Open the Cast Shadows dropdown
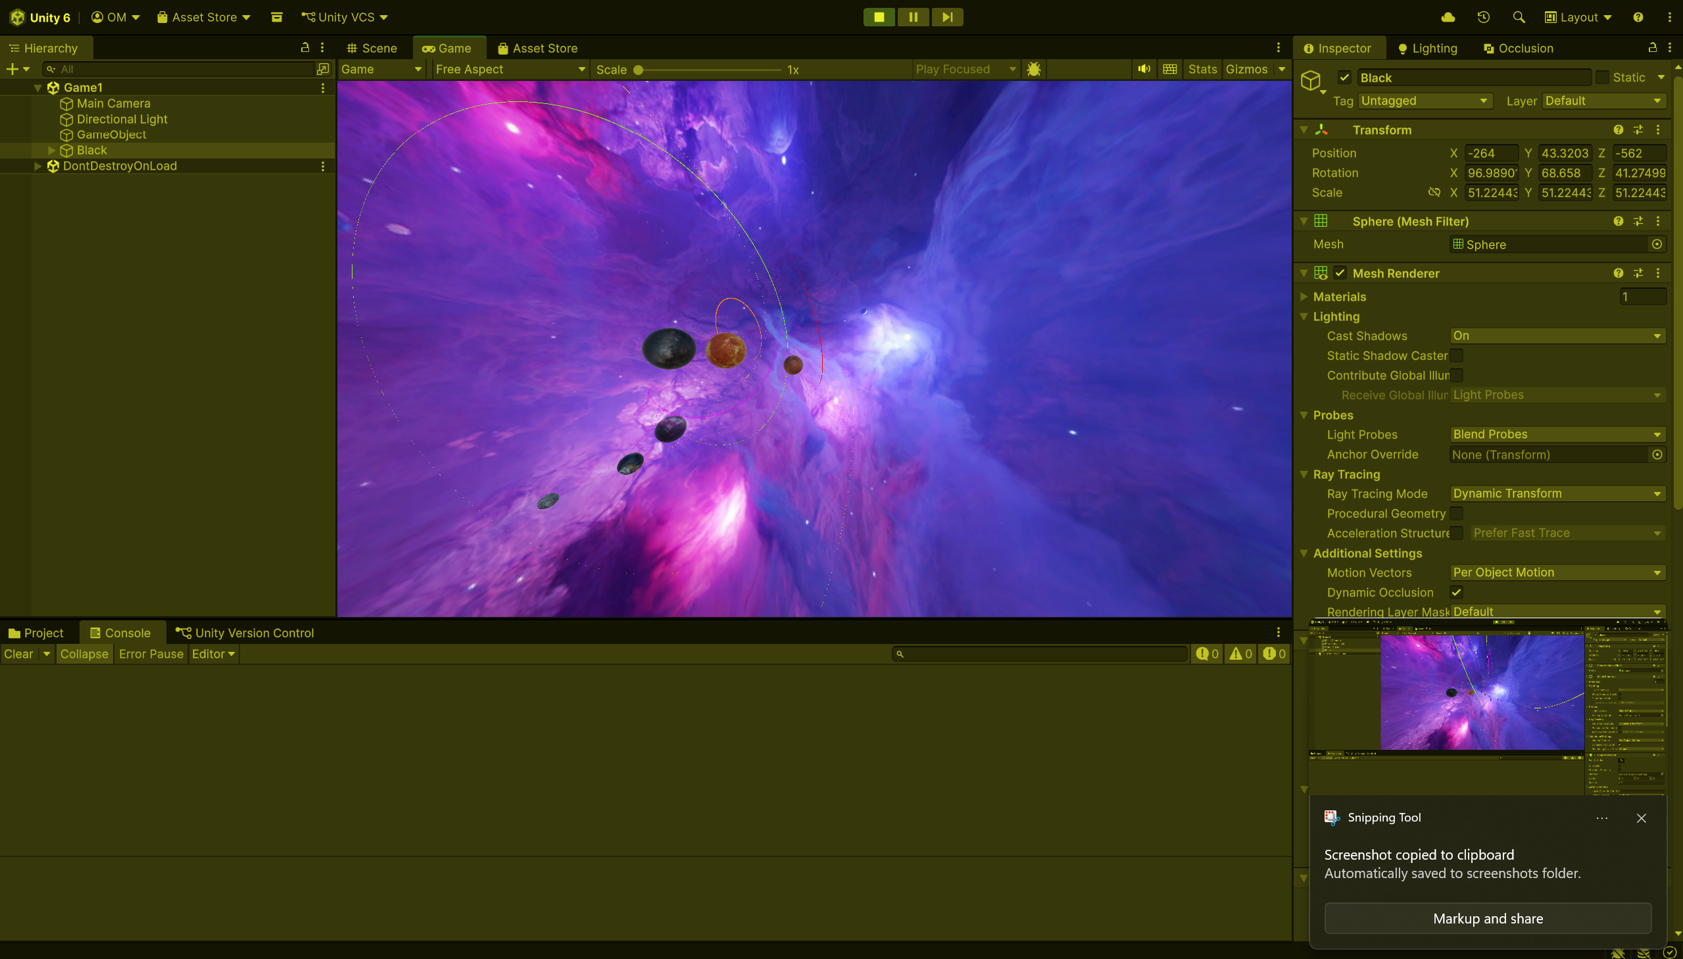 click(1557, 336)
